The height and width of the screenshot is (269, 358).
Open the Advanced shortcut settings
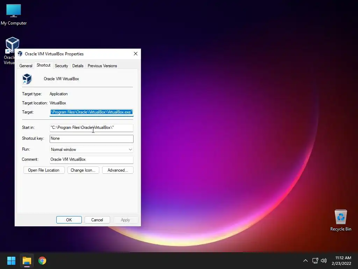117,170
